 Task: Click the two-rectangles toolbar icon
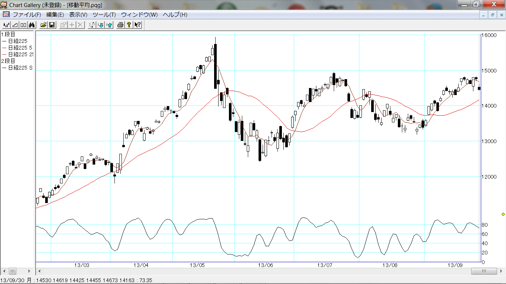click(23, 25)
